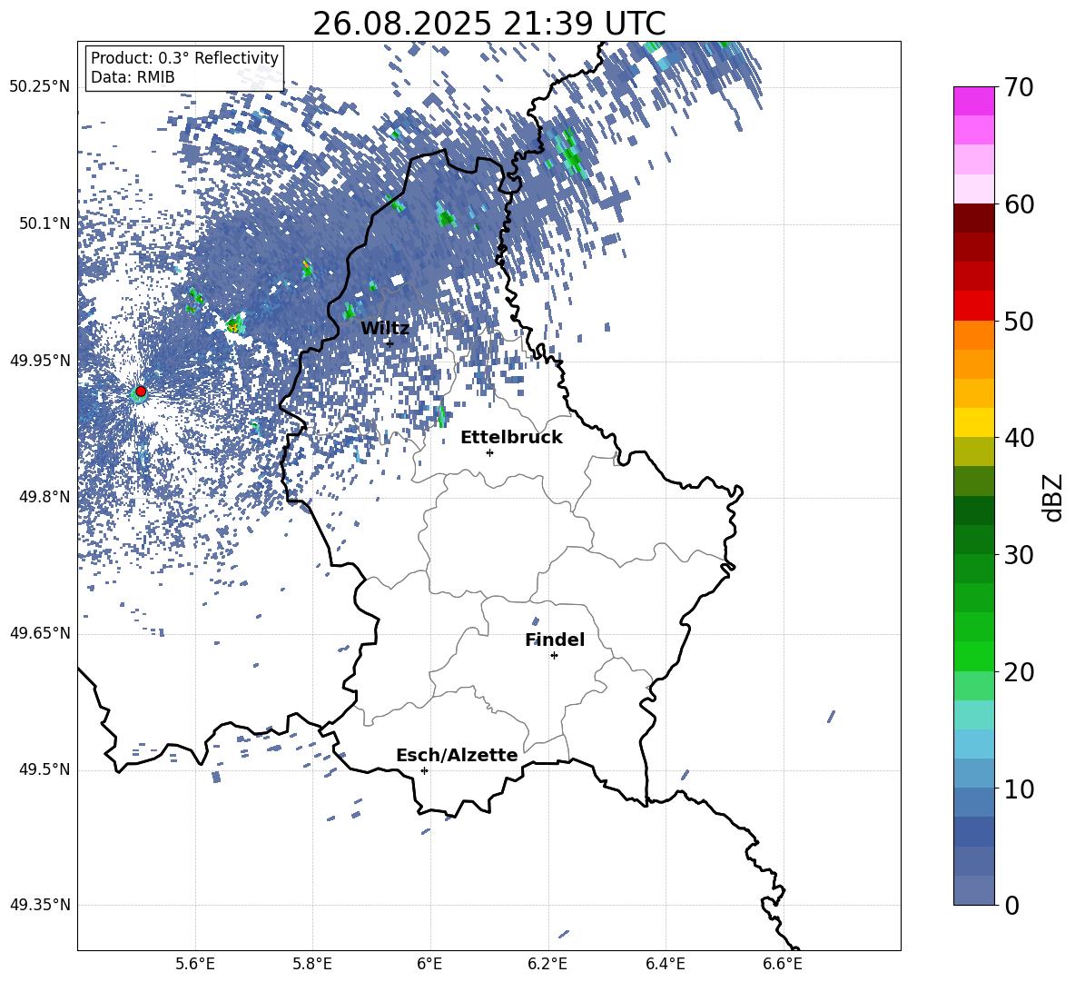Click the 6.4°E longitude label
The height and width of the screenshot is (982, 1075).
pyautogui.click(x=665, y=964)
